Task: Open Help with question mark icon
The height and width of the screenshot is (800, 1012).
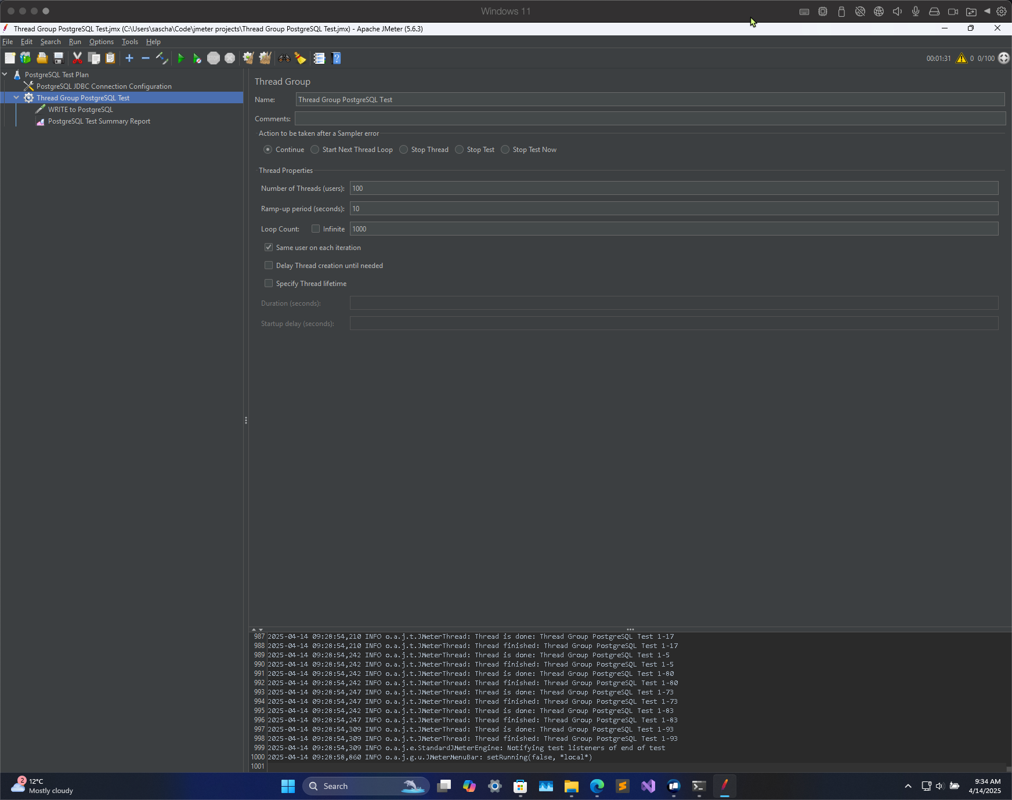Action: (x=336, y=58)
